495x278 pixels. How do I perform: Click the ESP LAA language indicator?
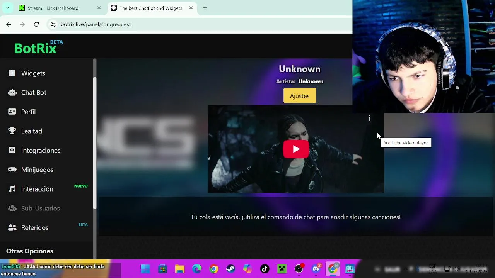(433, 269)
